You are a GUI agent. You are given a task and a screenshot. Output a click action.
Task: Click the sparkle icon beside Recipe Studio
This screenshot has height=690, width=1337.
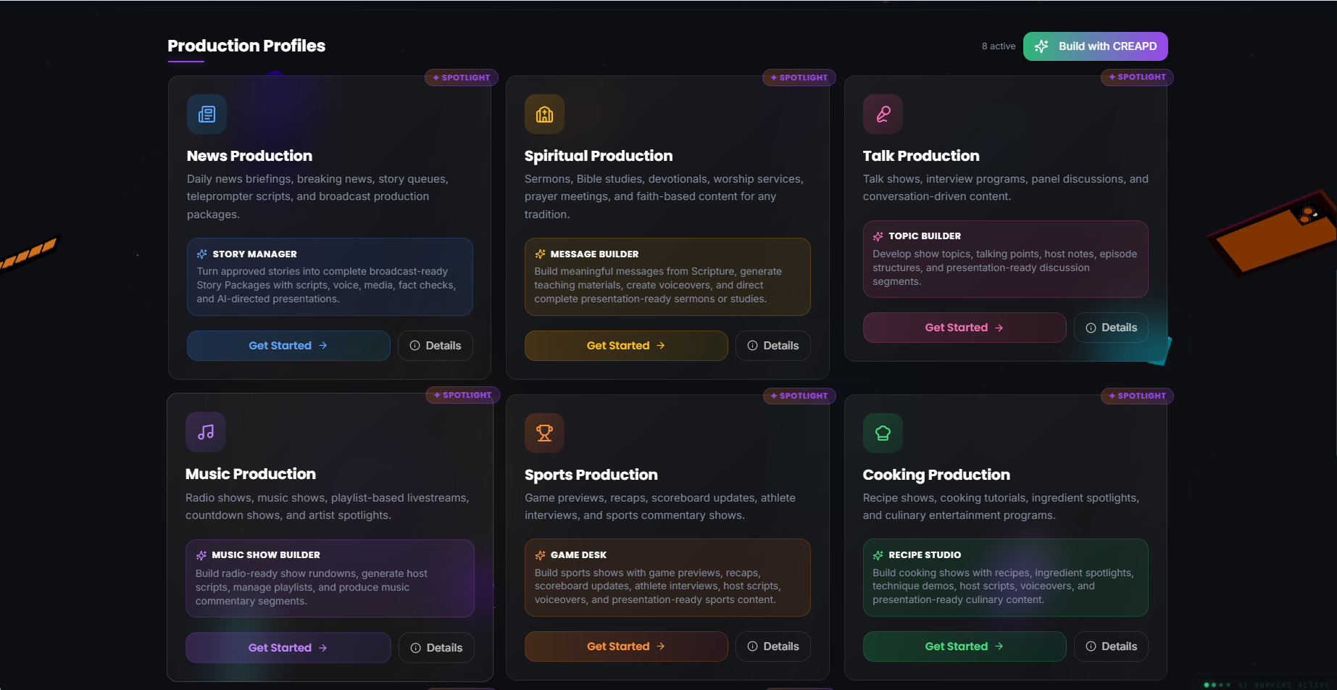coord(878,555)
